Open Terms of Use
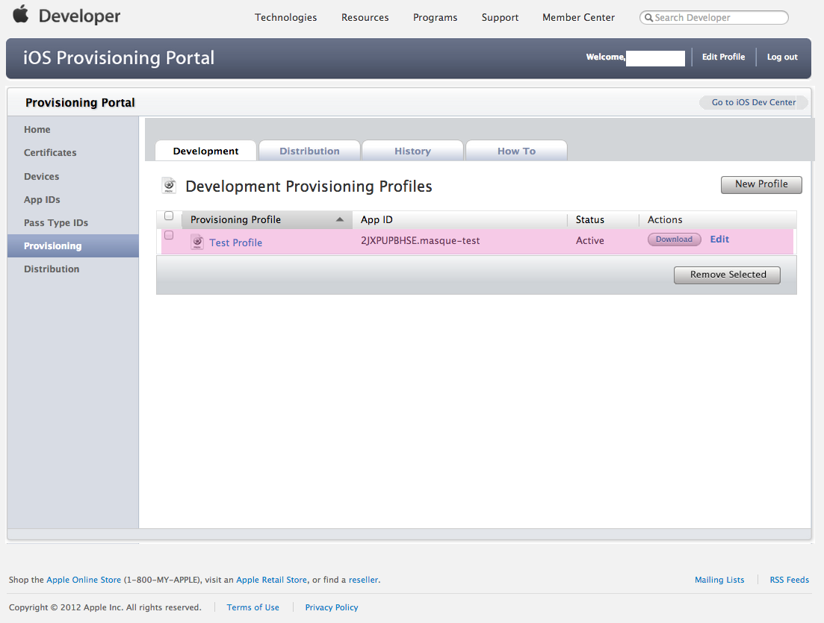Image resolution: width=824 pixels, height=623 pixels. pos(253,607)
